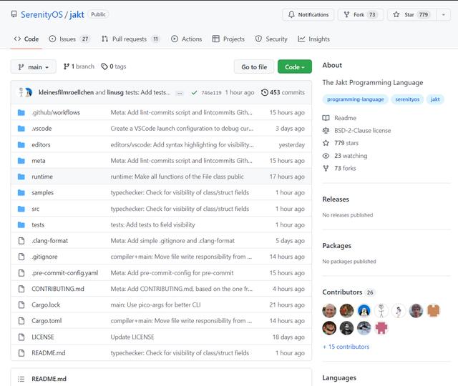This screenshot has width=458, height=386.
Task: Open the Issues tab
Action: tap(69, 39)
